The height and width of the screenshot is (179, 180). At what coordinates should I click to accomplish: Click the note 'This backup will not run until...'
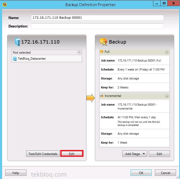pos(139,123)
